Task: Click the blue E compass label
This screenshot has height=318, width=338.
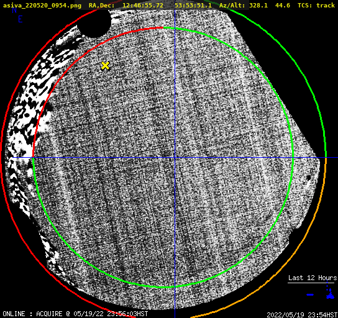Action: [x=21, y=19]
